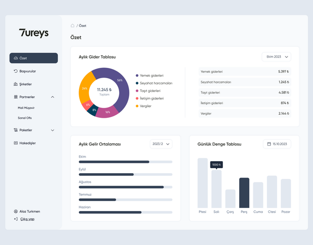
Task: Click the Başvurular refresh icon
Action: [x=16, y=71]
